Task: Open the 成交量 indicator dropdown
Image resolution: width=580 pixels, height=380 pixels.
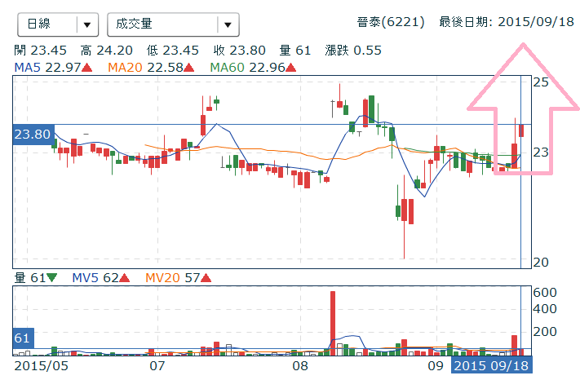Action: pos(173,24)
